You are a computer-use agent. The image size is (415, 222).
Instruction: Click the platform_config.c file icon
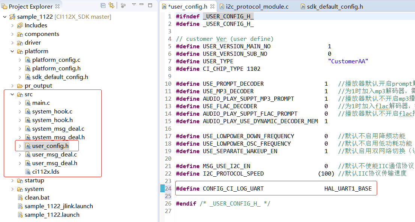point(28,60)
